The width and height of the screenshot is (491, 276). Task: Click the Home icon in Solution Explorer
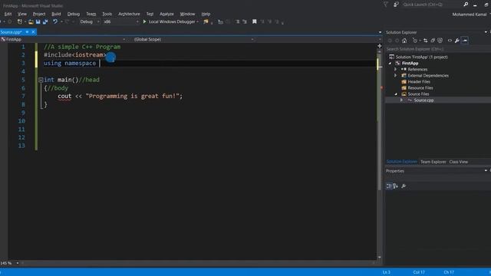pos(404,41)
